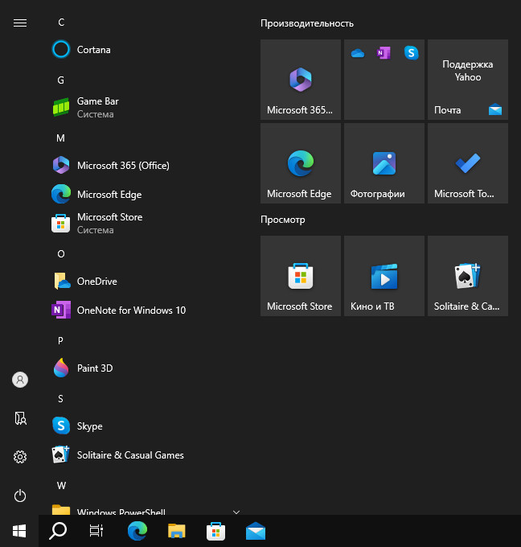Open the Кино и ТВ tile

(x=384, y=276)
